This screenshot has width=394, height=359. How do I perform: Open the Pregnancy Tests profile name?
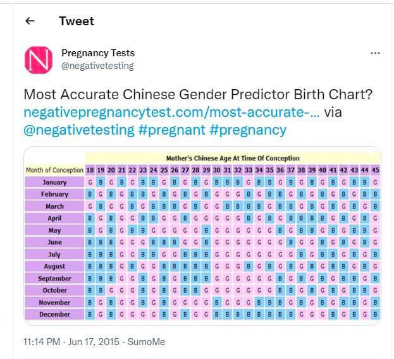[x=98, y=53]
